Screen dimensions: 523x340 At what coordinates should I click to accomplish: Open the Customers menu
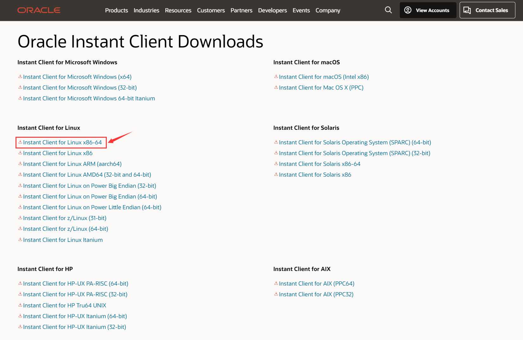211,10
